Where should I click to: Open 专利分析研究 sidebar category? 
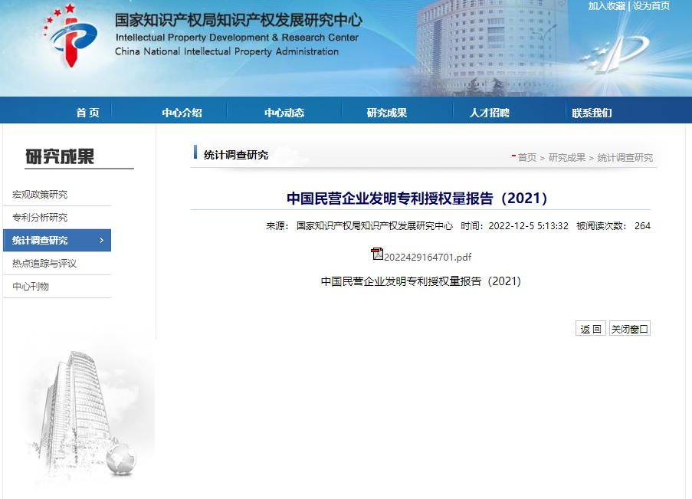click(40, 218)
